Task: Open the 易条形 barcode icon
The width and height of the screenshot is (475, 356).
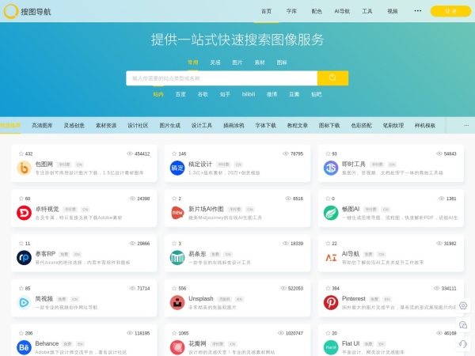Action: (x=177, y=258)
